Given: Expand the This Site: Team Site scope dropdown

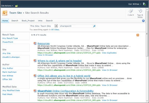Looking at the screenshot, I should [56, 26].
